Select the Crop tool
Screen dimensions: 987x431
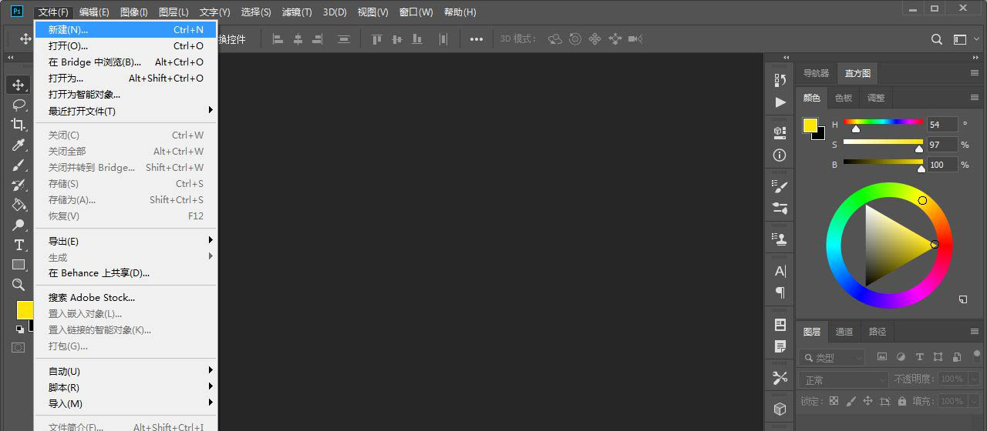pyautogui.click(x=19, y=125)
